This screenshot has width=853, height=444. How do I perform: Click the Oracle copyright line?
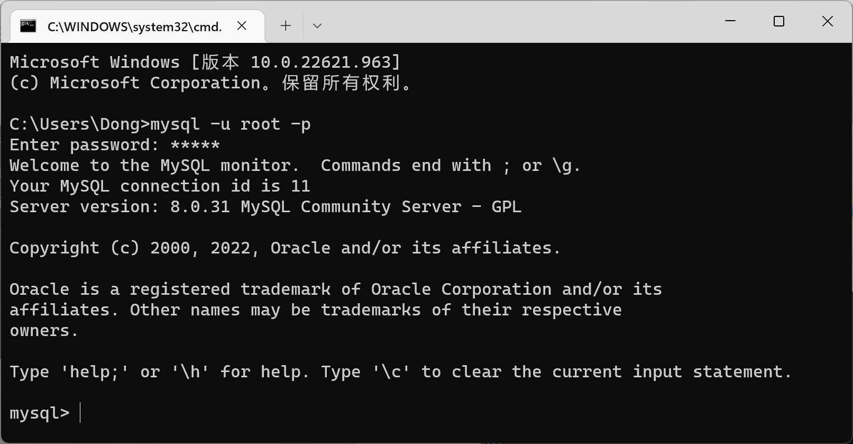point(284,247)
